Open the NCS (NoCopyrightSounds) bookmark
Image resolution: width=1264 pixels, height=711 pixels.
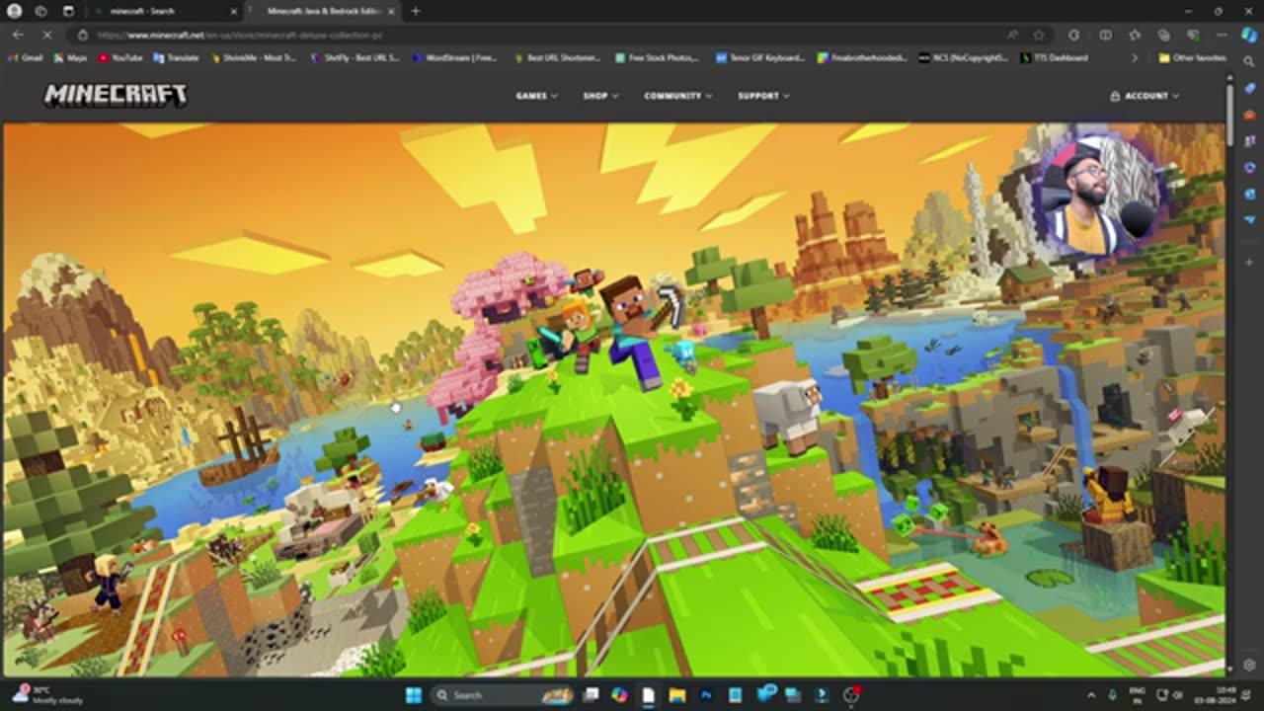[x=964, y=58]
